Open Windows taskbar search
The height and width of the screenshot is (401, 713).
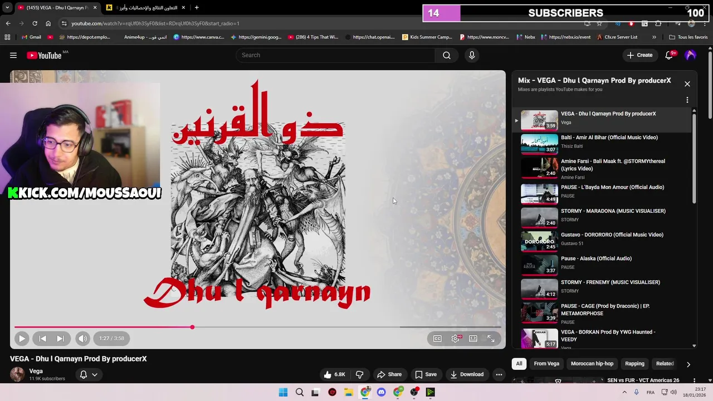(300, 392)
